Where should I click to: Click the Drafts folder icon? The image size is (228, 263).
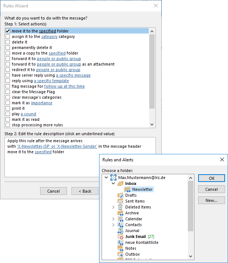tap(120, 195)
